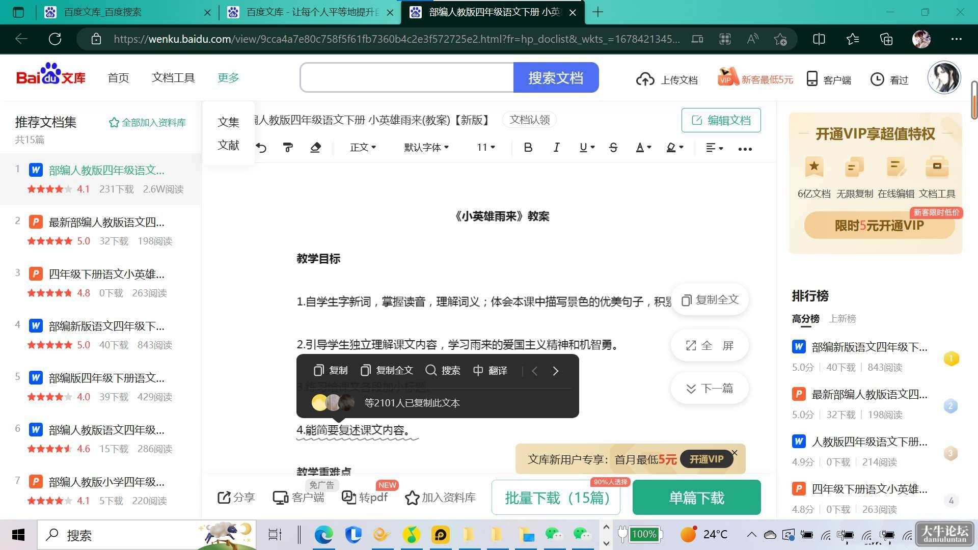Viewport: 978px width, 550px height.
Task: Open the 正文 paragraph style dropdown
Action: 363,148
